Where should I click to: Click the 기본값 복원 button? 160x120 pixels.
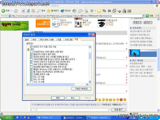pos(81,89)
